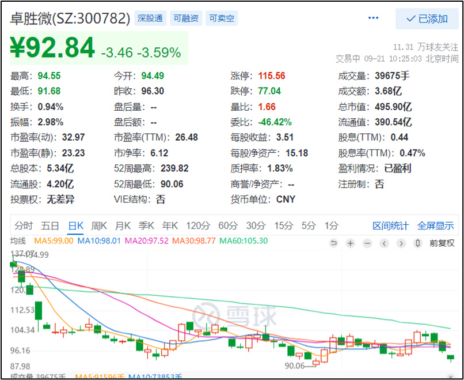This screenshot has width=464, height=380.
Task: Select the 月K chart tab
Action: [123, 226]
